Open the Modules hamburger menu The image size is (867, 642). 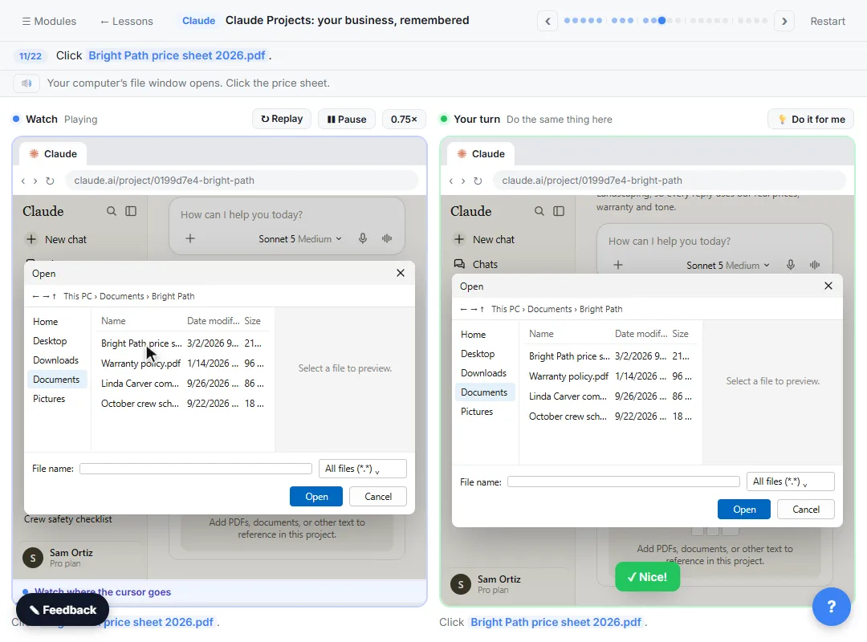(49, 21)
